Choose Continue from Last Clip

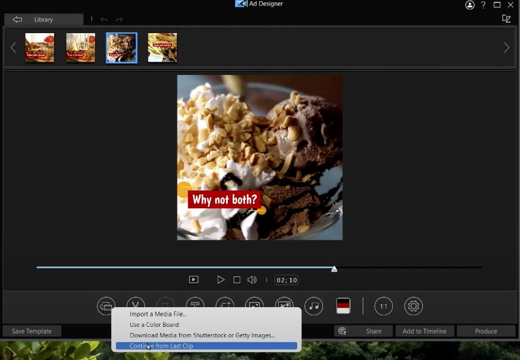tap(161, 346)
